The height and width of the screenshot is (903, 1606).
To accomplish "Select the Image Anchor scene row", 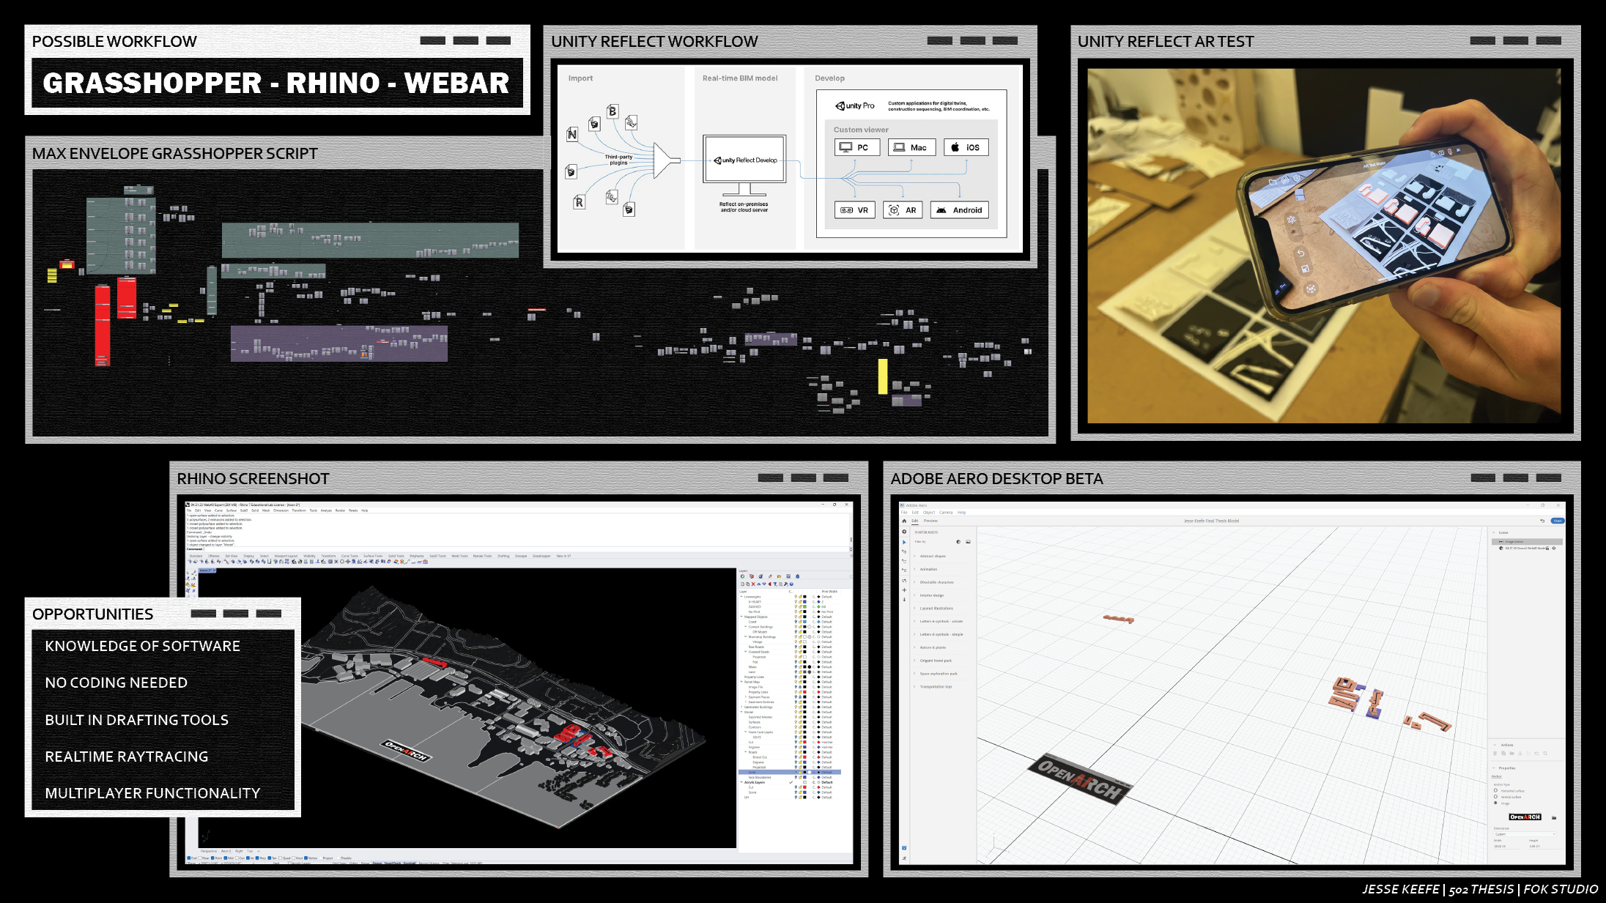I will pyautogui.click(x=1527, y=542).
